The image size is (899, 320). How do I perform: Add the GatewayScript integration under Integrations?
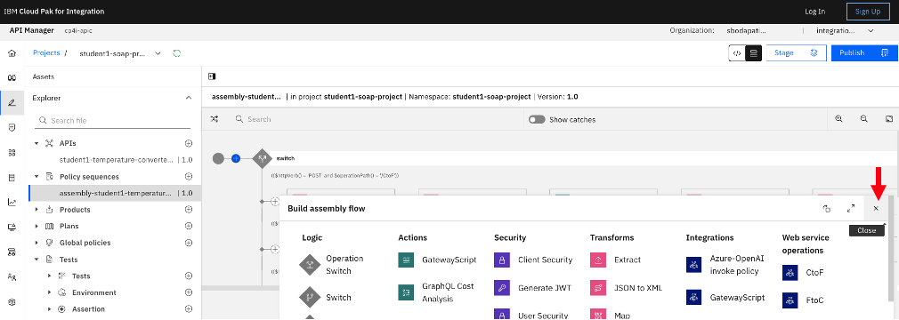725,298
